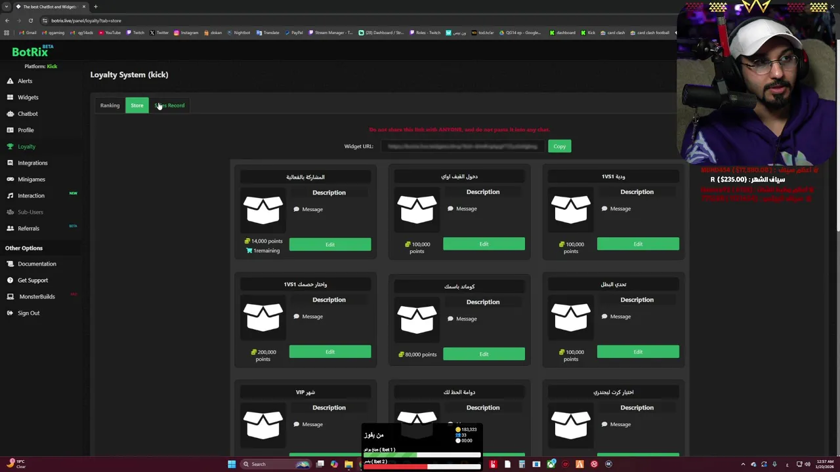This screenshot has width=840, height=472.
Task: Edit the 1VS1 واختار خصمك item
Action: (330, 352)
